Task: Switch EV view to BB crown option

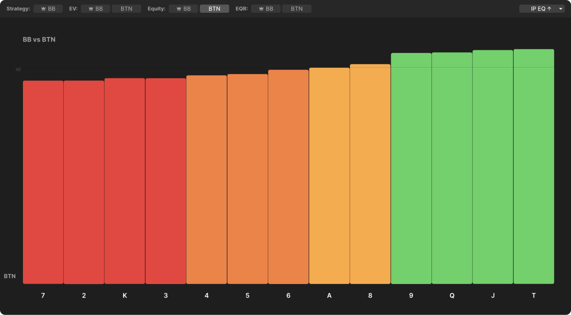Action: (95, 8)
